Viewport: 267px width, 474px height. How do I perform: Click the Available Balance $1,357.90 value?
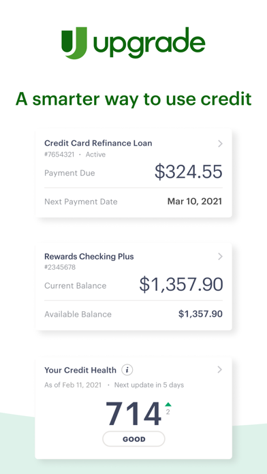(x=200, y=314)
